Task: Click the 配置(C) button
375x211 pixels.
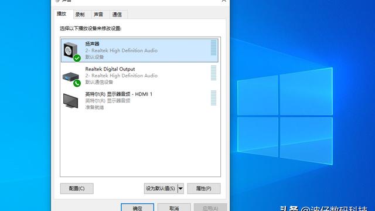Action: (77, 189)
